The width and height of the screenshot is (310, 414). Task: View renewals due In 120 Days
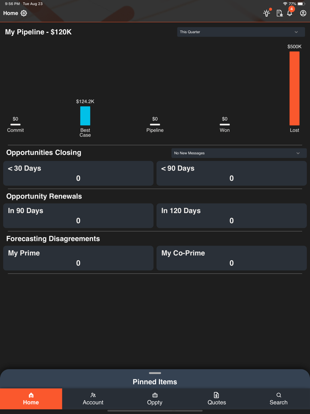click(231, 215)
